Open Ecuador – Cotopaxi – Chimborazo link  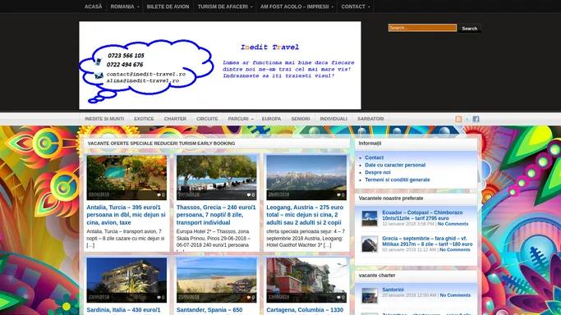tap(422, 215)
